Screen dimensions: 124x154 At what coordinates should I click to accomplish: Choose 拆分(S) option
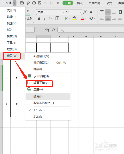tap(48, 96)
